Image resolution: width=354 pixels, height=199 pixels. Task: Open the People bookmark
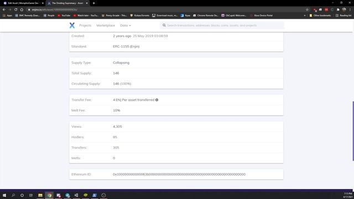pyautogui.click(x=49, y=15)
